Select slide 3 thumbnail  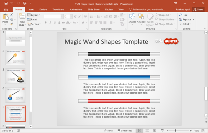tap(15, 76)
